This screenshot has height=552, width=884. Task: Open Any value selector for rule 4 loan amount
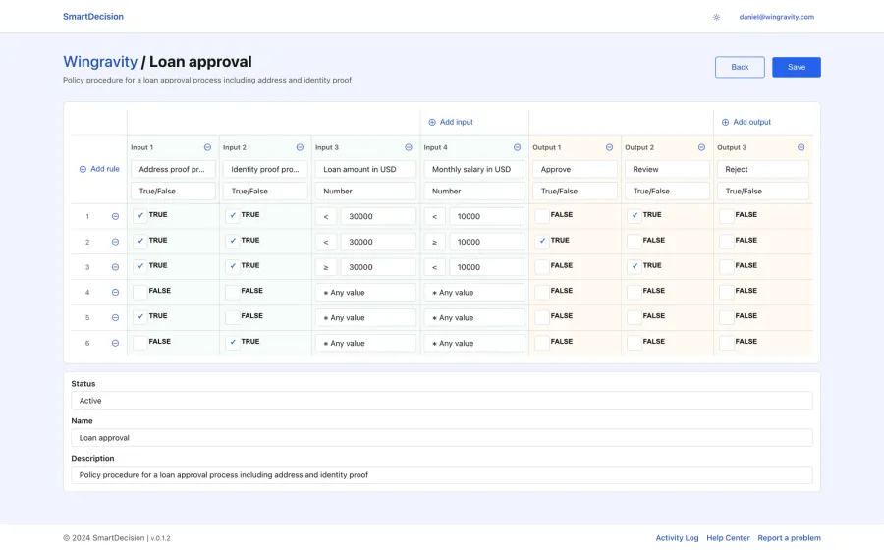pos(366,293)
